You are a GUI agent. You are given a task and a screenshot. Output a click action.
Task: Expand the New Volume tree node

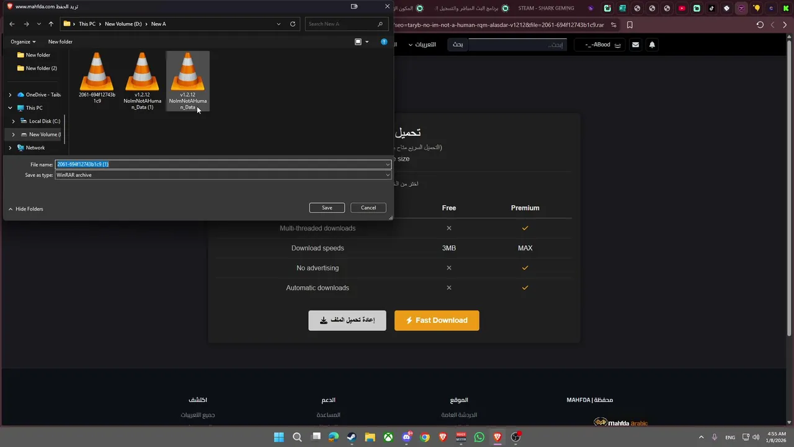click(13, 134)
